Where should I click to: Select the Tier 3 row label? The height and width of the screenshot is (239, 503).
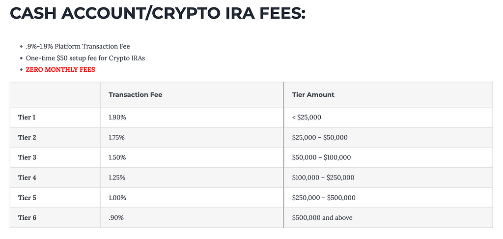(x=28, y=157)
